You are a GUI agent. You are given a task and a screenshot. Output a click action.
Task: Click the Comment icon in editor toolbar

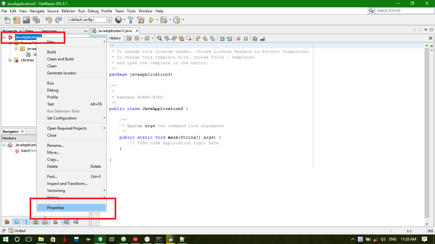[x=255, y=38]
